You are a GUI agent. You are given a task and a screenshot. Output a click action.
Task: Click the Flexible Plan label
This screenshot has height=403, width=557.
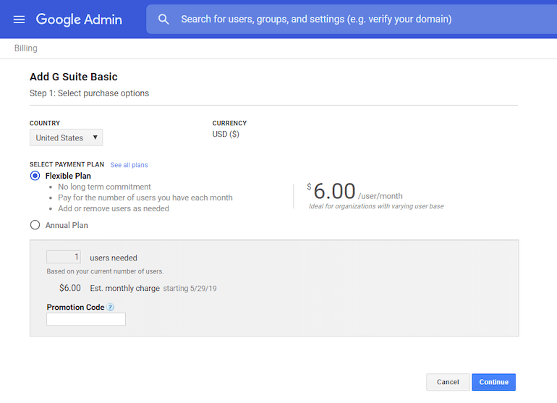[x=68, y=176]
